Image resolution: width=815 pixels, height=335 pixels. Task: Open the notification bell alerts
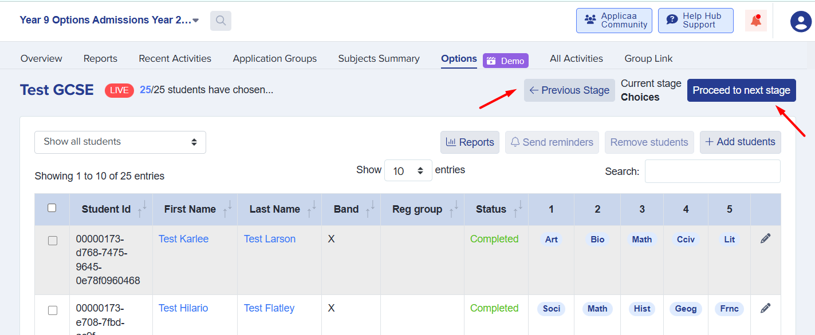756,21
